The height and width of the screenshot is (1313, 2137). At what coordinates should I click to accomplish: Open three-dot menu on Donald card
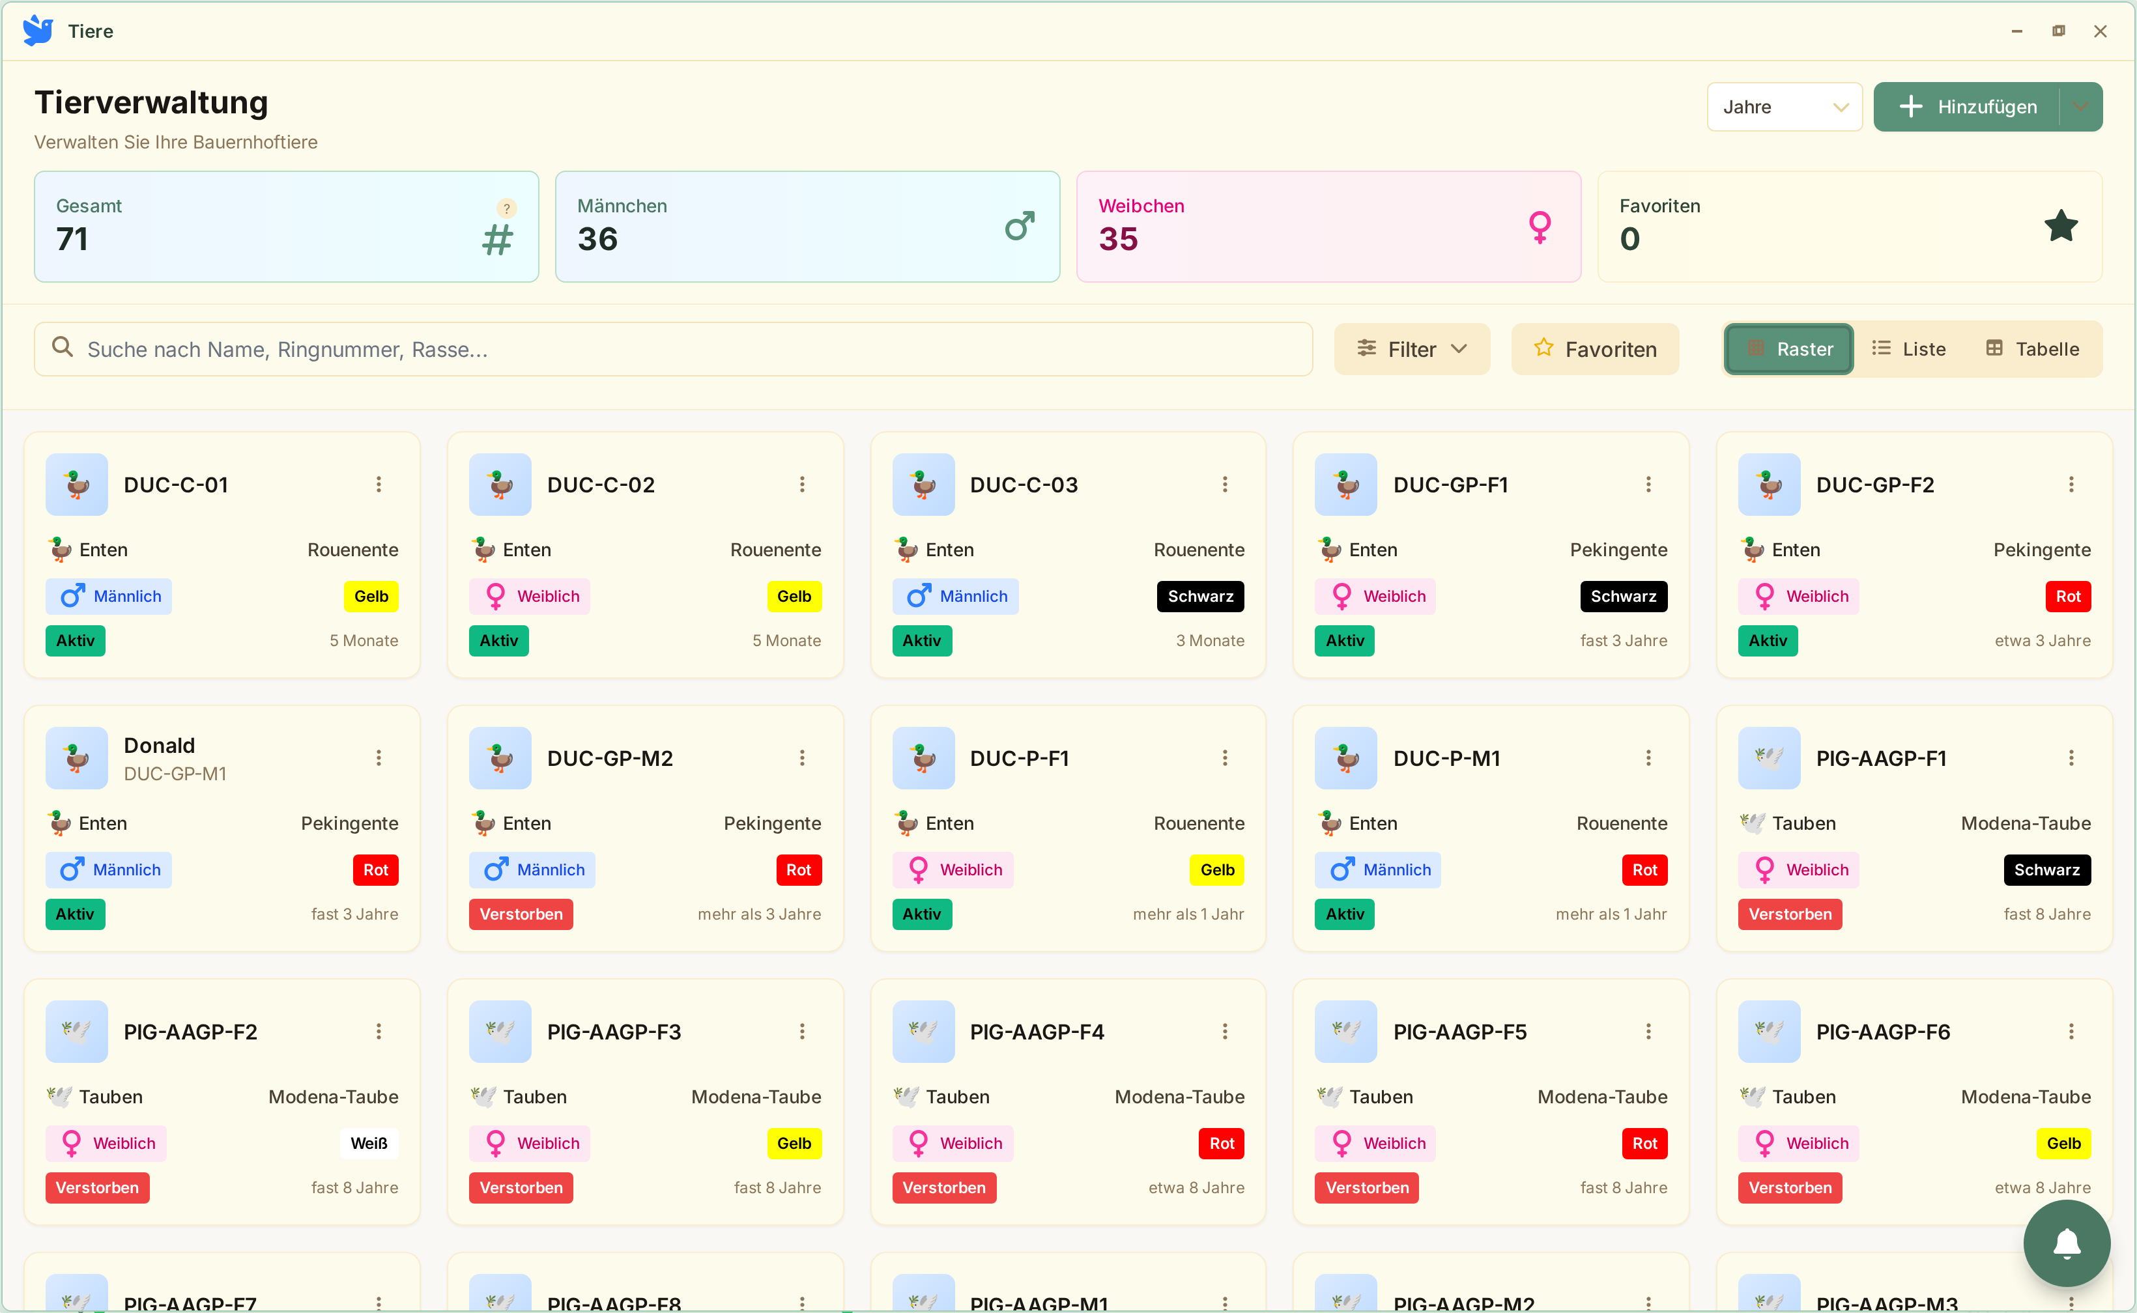(379, 758)
